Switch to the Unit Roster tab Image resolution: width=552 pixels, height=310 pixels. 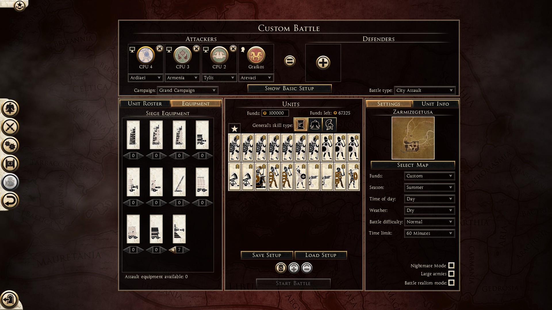145,104
